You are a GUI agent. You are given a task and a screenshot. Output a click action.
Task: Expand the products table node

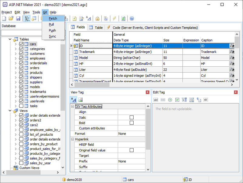pyautogui.click(x=16, y=73)
